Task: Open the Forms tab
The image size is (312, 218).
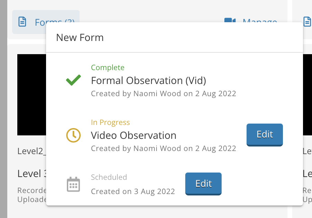Action: [46, 22]
